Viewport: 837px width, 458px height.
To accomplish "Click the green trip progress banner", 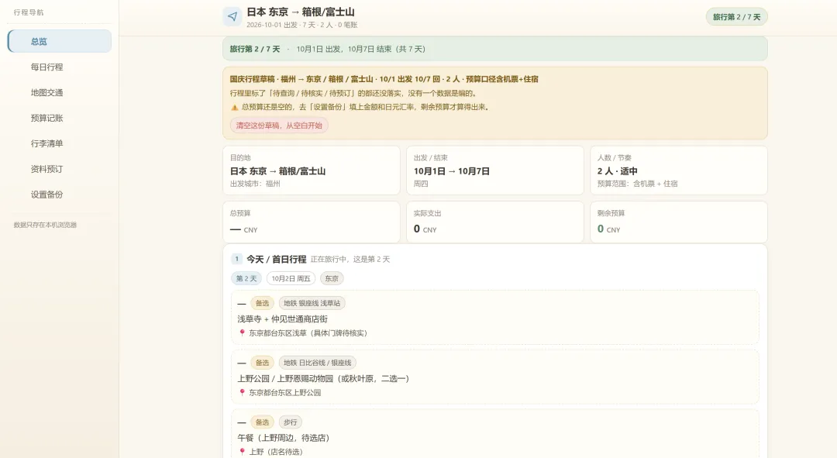I will coord(494,49).
